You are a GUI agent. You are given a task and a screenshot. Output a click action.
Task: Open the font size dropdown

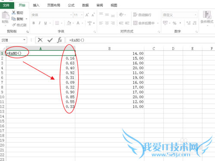coord(82,15)
